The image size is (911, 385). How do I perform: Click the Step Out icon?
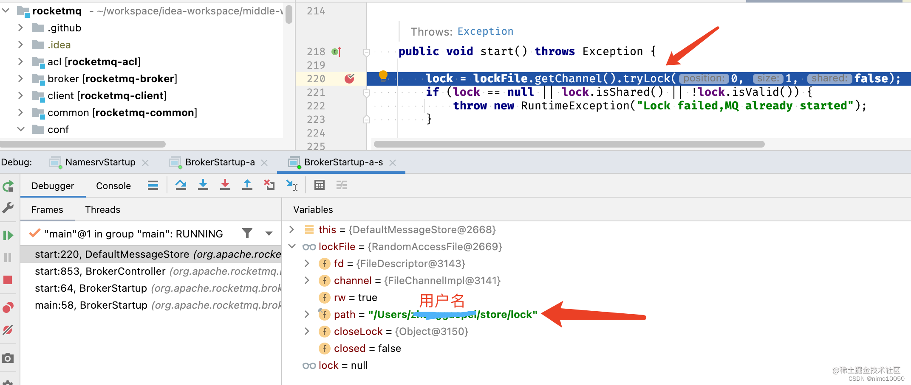(x=247, y=185)
